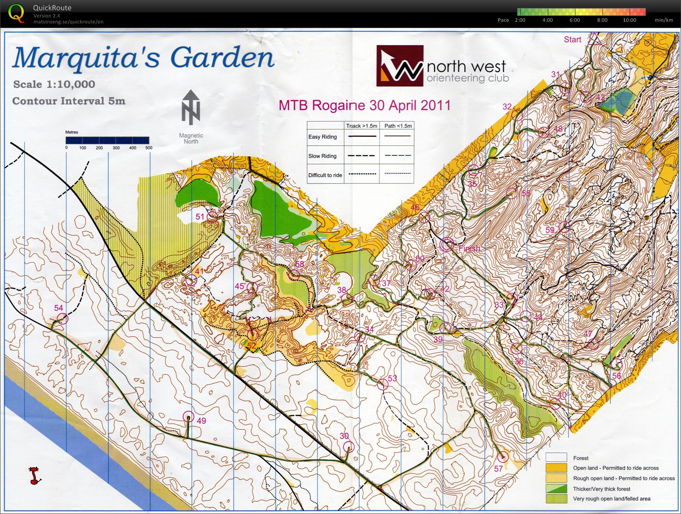
Task: Click the QuickRoute title text
Action: point(52,8)
